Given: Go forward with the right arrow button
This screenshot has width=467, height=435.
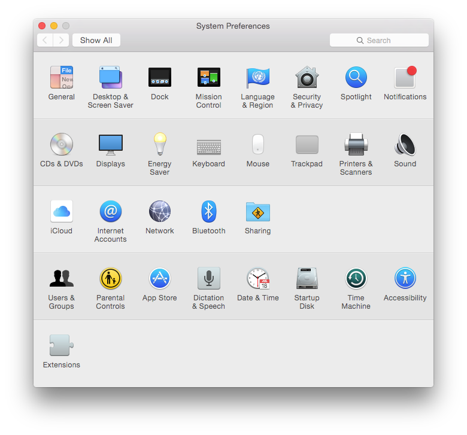Looking at the screenshot, I should [61, 40].
